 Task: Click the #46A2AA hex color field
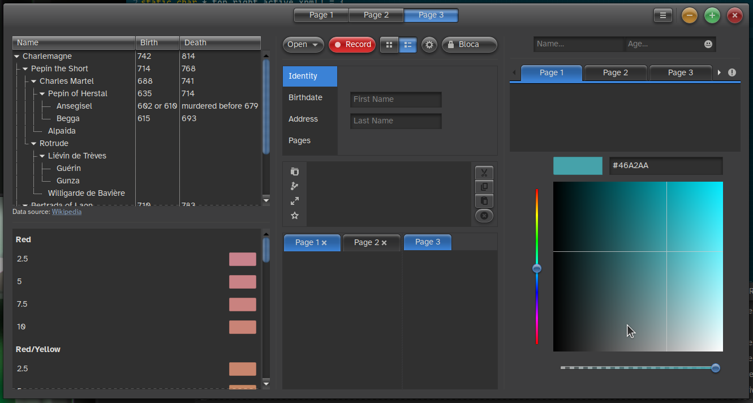pos(666,166)
